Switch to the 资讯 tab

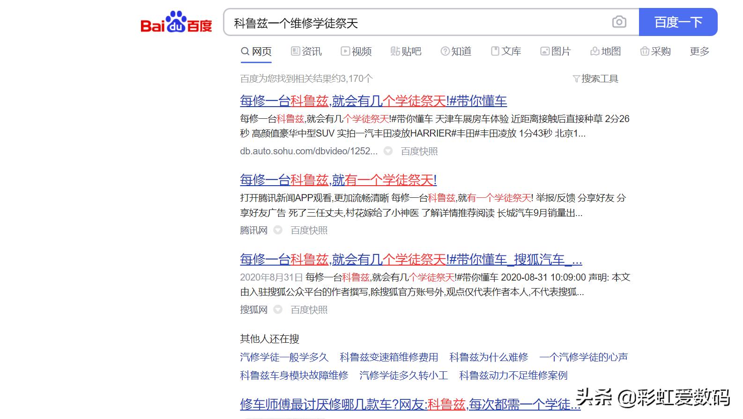tap(306, 51)
